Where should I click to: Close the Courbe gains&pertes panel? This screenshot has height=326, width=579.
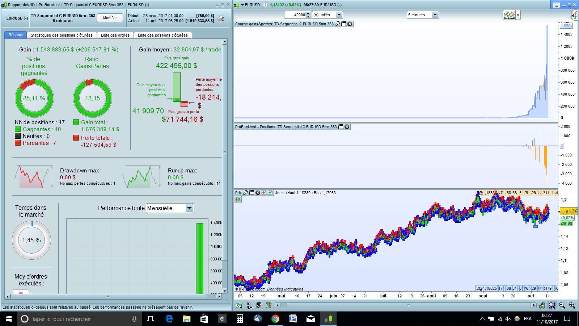pyautogui.click(x=350, y=24)
